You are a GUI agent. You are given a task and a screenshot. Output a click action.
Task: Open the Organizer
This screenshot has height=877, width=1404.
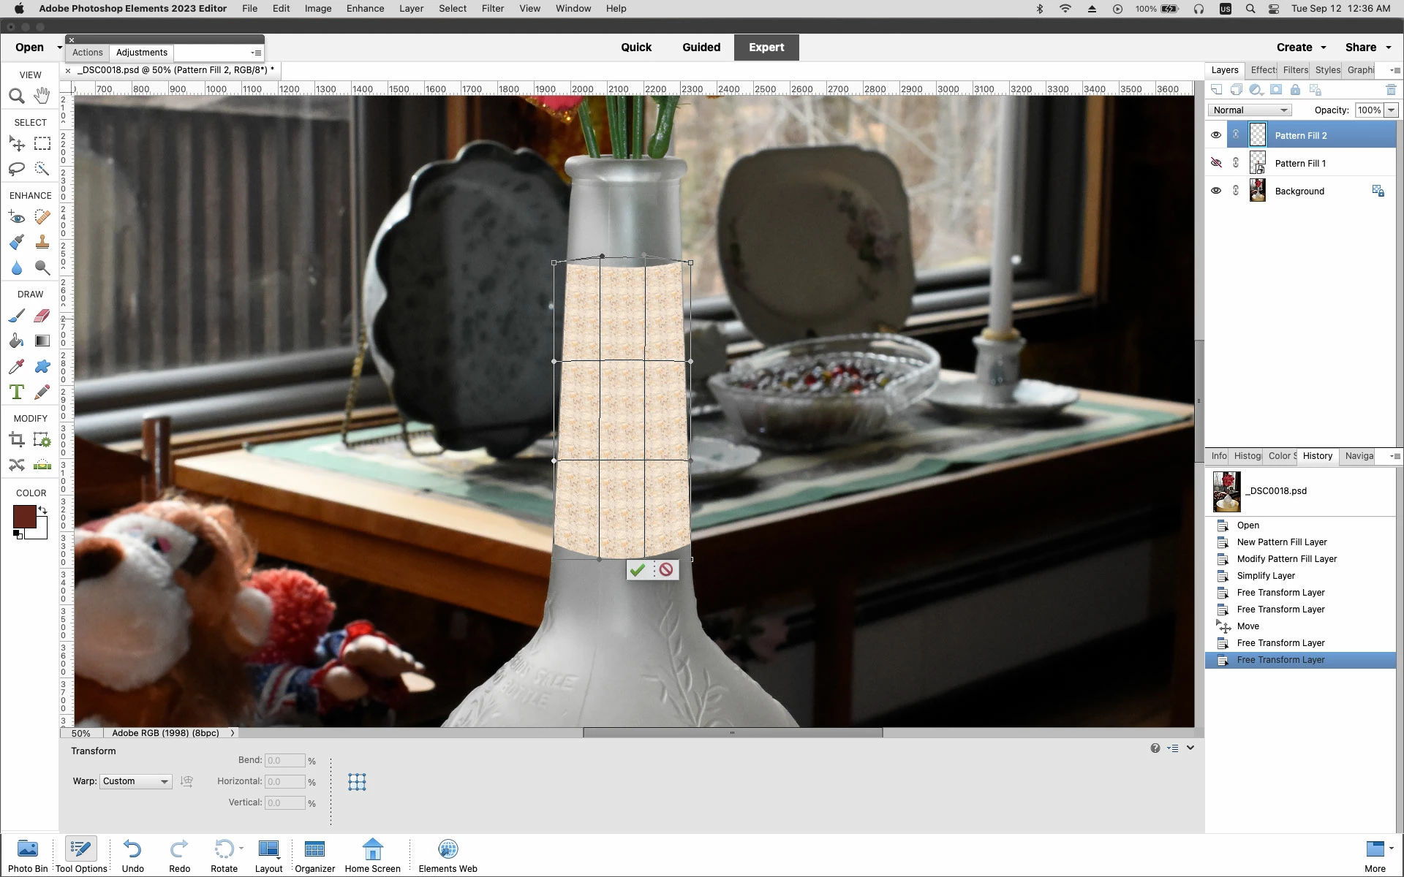click(x=314, y=855)
